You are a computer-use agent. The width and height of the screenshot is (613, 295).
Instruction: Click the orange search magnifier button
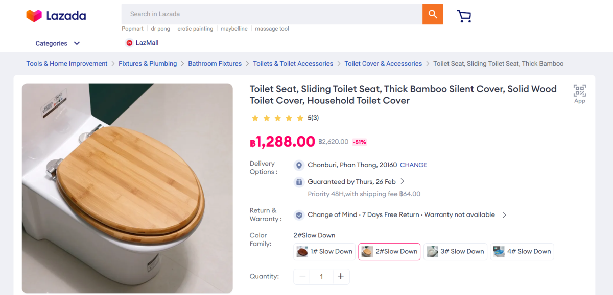click(433, 14)
